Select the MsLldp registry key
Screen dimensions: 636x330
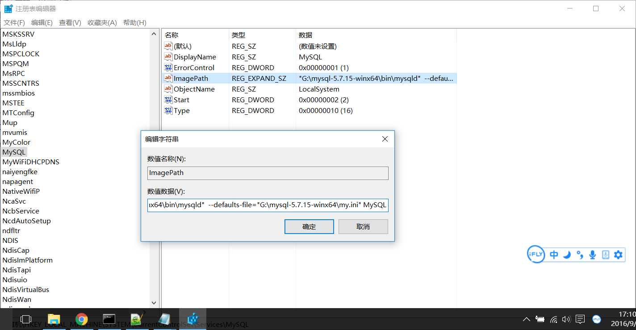tap(14, 44)
